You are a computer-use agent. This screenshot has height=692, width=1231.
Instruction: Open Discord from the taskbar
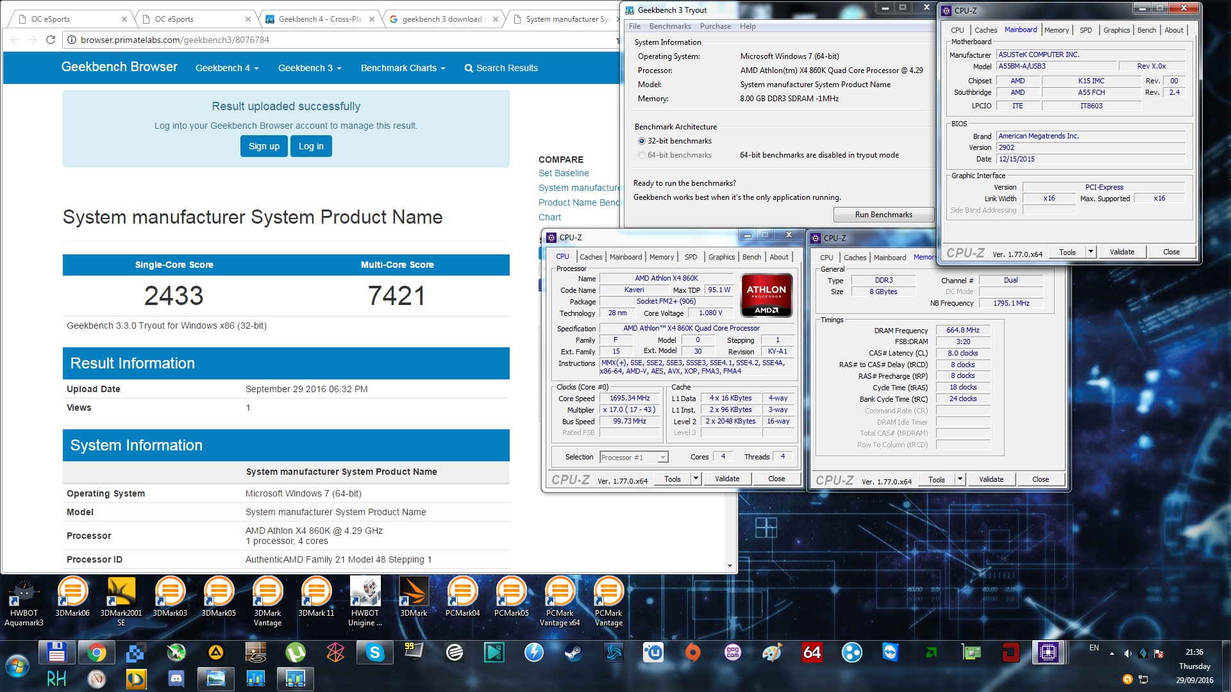pos(176,679)
